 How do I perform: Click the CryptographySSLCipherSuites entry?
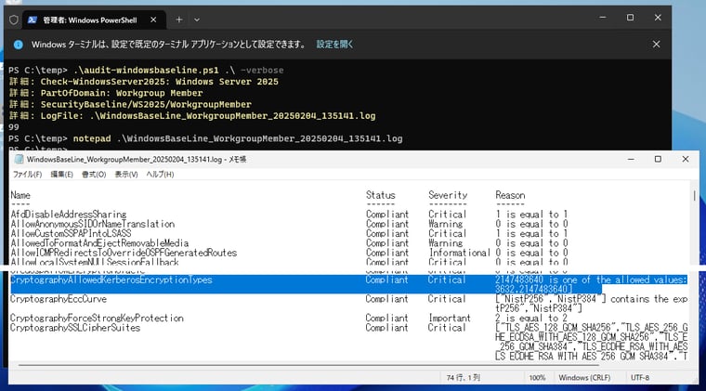pyautogui.click(x=75, y=328)
